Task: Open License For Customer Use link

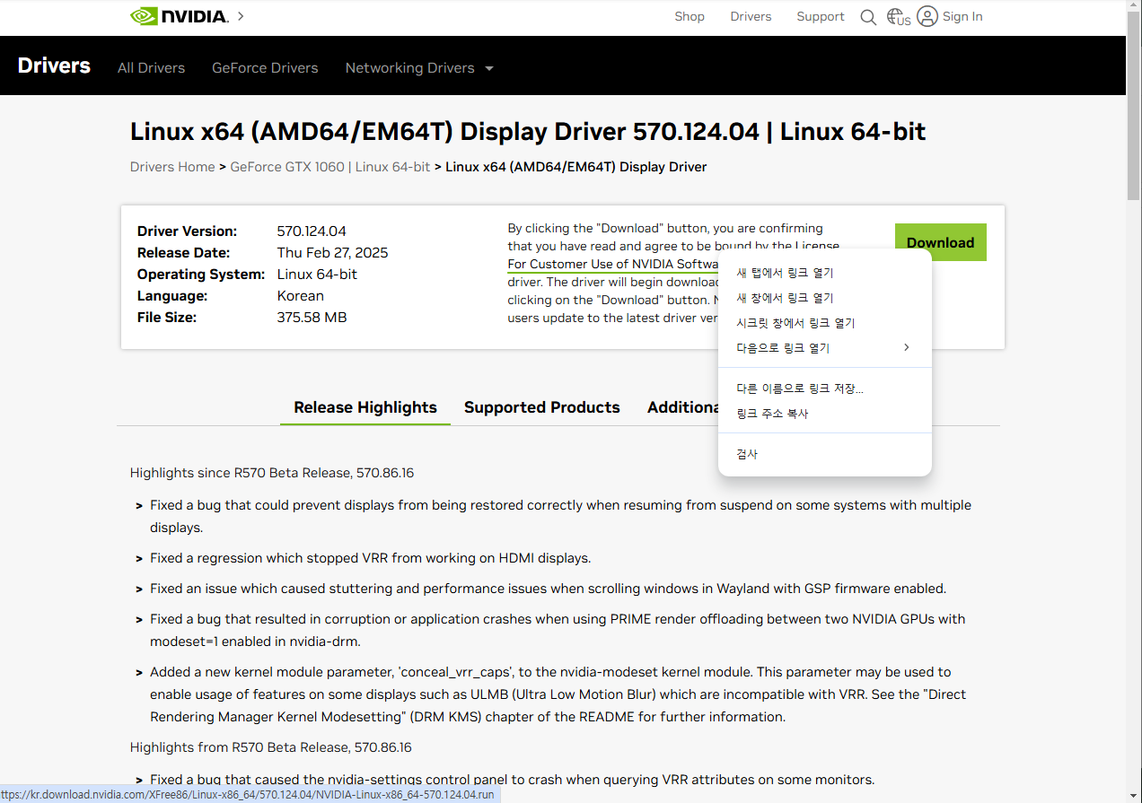Action: [613, 264]
